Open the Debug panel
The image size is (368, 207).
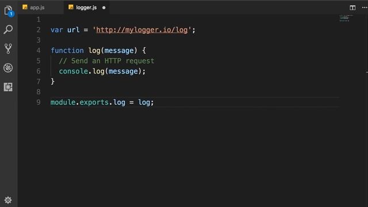click(8, 68)
